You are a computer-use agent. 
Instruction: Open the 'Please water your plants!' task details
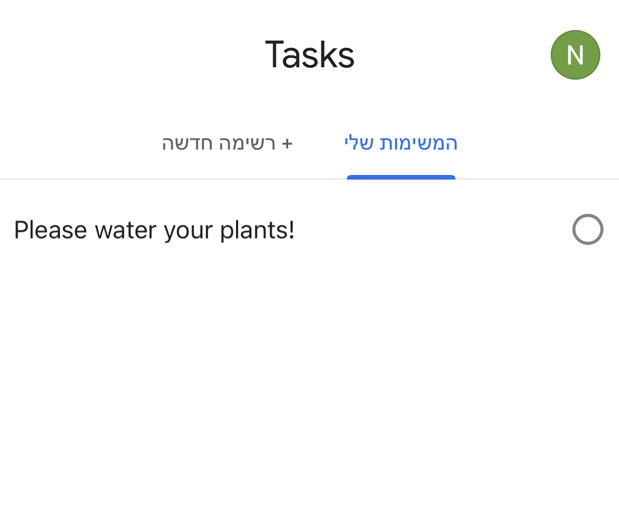click(x=154, y=230)
